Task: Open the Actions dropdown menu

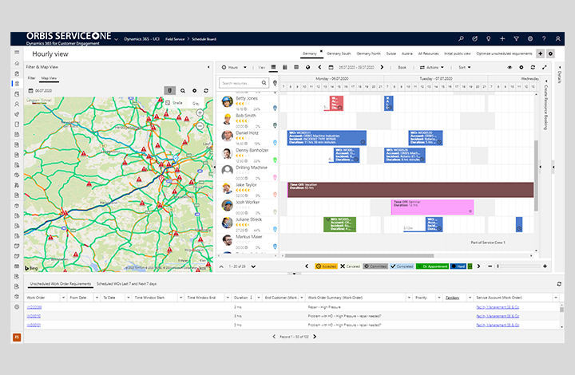Action: [431, 67]
